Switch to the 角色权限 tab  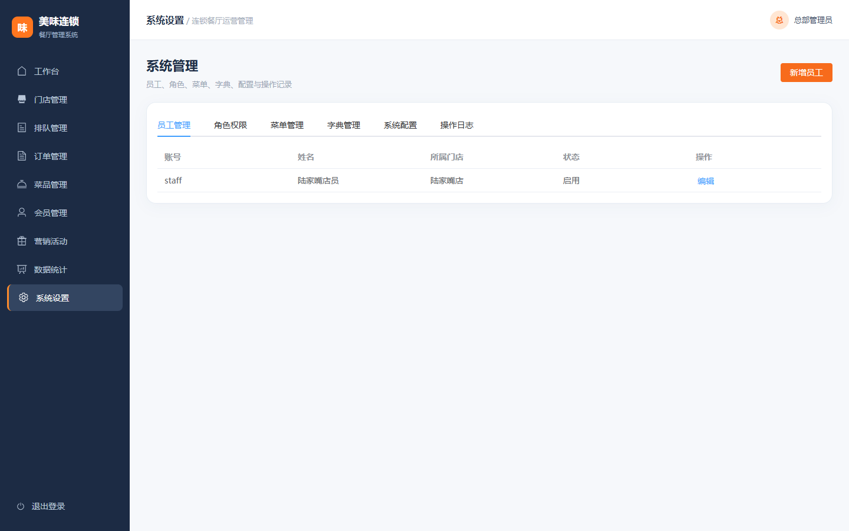point(231,125)
